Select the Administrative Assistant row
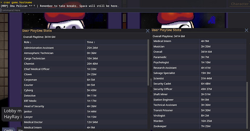Viewport: 250px width, 131px height. [85, 48]
